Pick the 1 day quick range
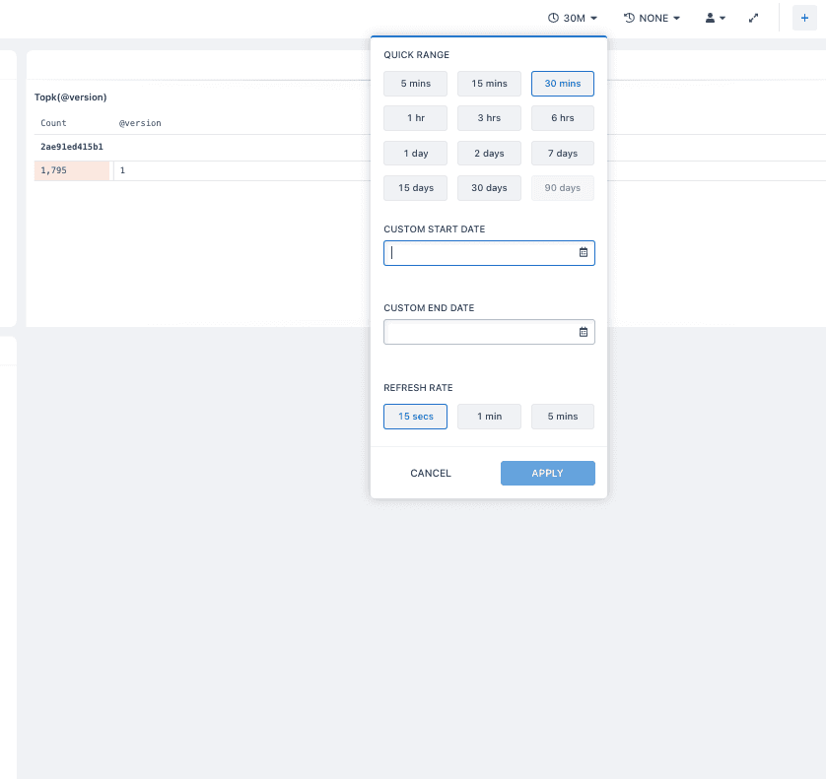This screenshot has height=779, width=826. pos(416,154)
